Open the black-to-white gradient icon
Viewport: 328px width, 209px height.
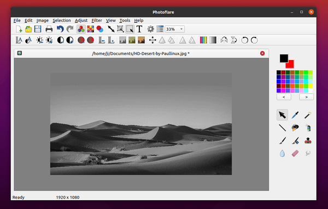tap(213, 40)
